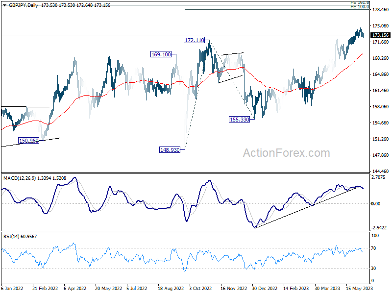Image resolution: width=392 pixels, height=294 pixels.
Task: Click the RSI(14) 60.9567 indicator label
Action: pyautogui.click(x=20, y=237)
